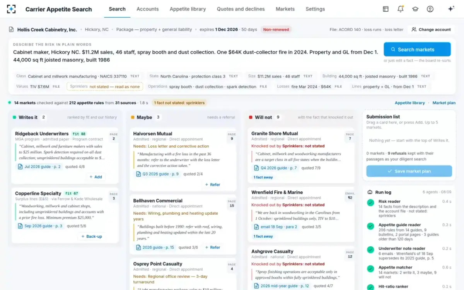The image size is (464, 290).
Task: Click the Carrier Appetite Search logo icon
Action: coord(11,9)
